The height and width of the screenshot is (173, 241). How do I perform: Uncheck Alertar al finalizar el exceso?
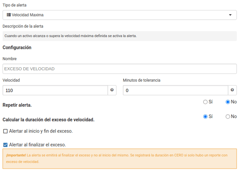[5, 145]
